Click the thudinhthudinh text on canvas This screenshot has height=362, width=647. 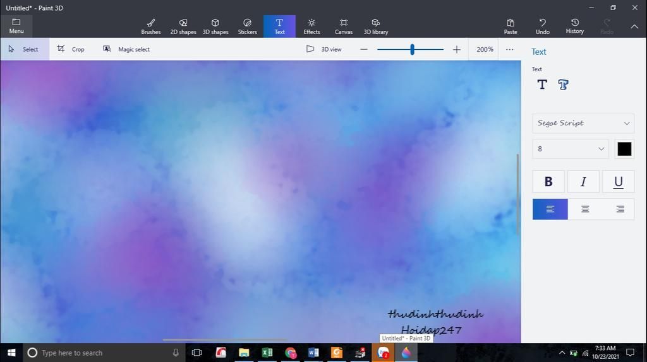pos(435,314)
